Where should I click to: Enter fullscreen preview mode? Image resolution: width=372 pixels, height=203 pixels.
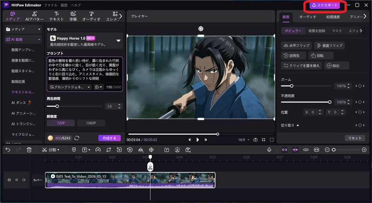click(272, 140)
